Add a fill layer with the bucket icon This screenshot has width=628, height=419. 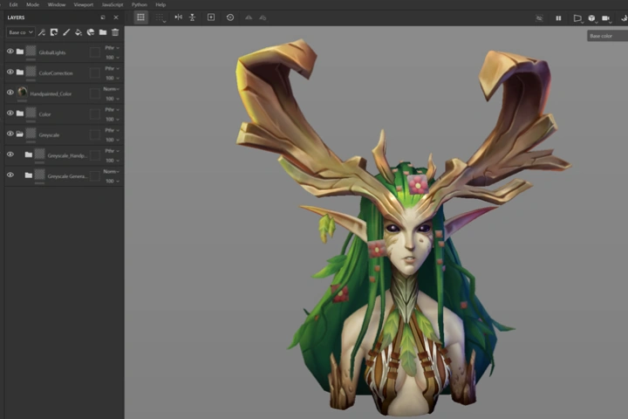[x=78, y=32]
